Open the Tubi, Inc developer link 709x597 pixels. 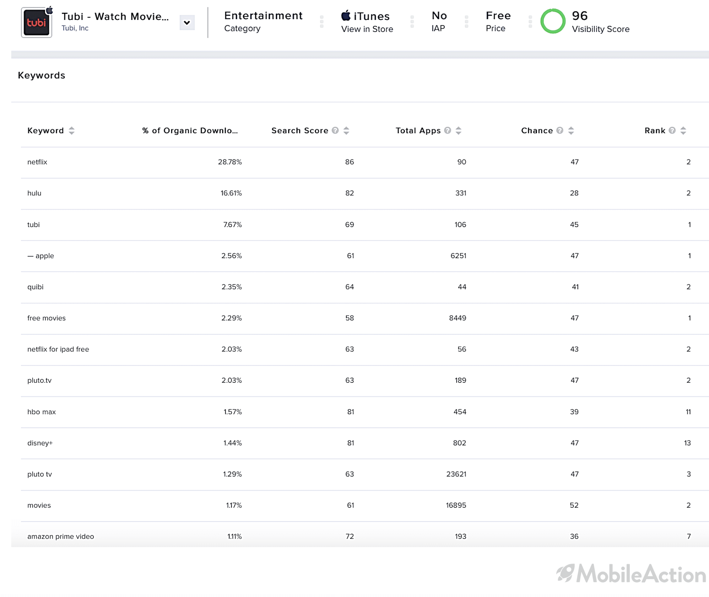point(75,28)
